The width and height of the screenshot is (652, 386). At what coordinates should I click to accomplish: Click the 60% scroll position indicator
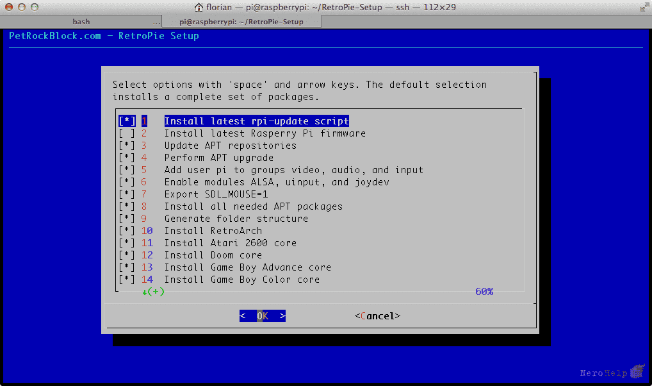[x=484, y=292]
